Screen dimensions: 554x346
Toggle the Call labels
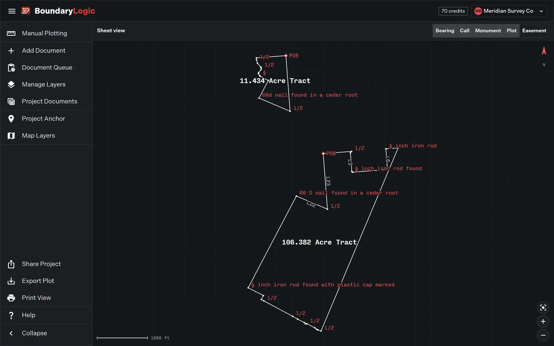tap(465, 31)
